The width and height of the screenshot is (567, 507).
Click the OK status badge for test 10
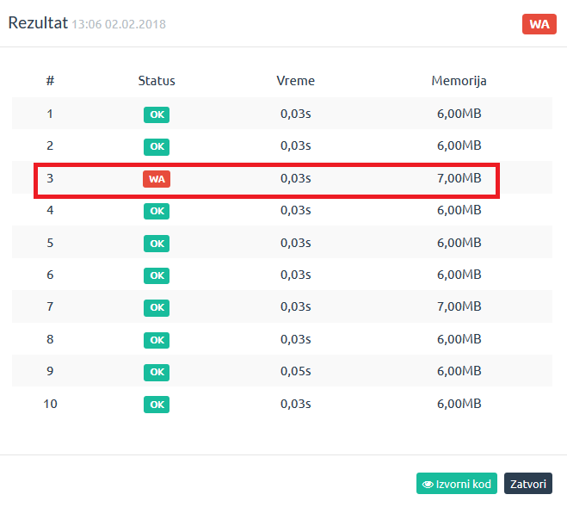pyautogui.click(x=157, y=405)
